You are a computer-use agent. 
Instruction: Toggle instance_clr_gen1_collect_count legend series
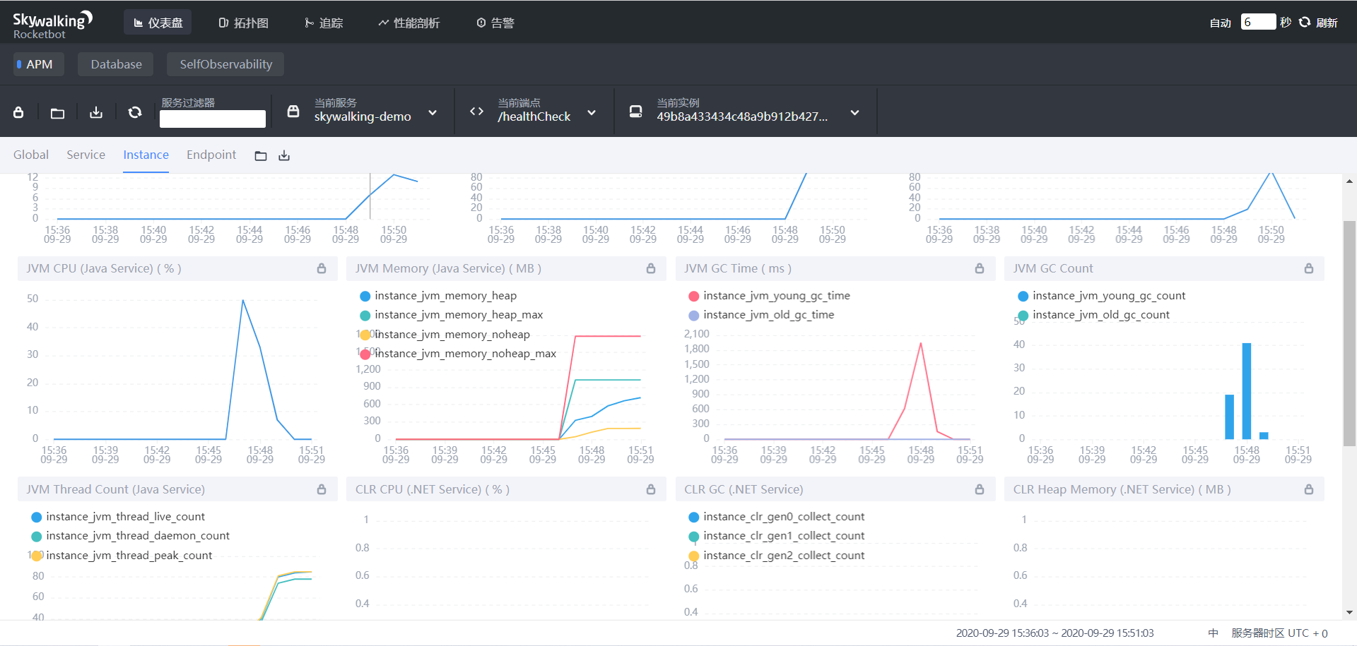click(776, 536)
